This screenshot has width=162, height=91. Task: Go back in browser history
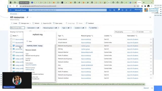[10, 6]
